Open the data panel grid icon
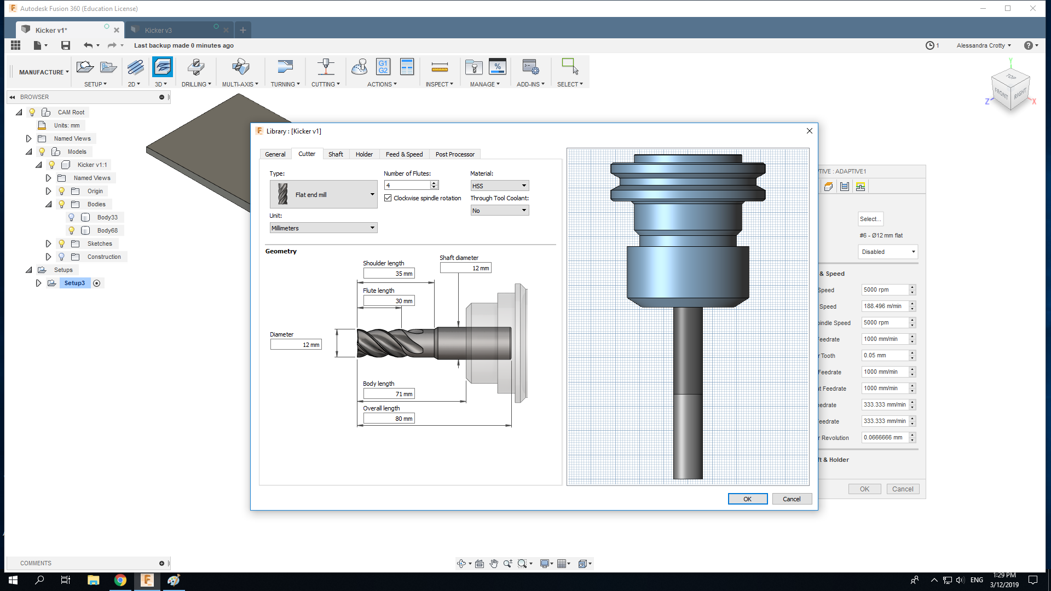 pos(15,45)
